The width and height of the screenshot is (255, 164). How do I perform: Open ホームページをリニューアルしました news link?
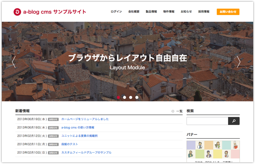coord(85,119)
